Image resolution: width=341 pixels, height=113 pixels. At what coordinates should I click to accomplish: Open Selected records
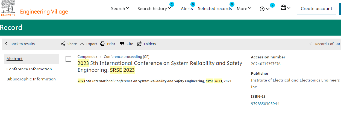click(x=215, y=8)
